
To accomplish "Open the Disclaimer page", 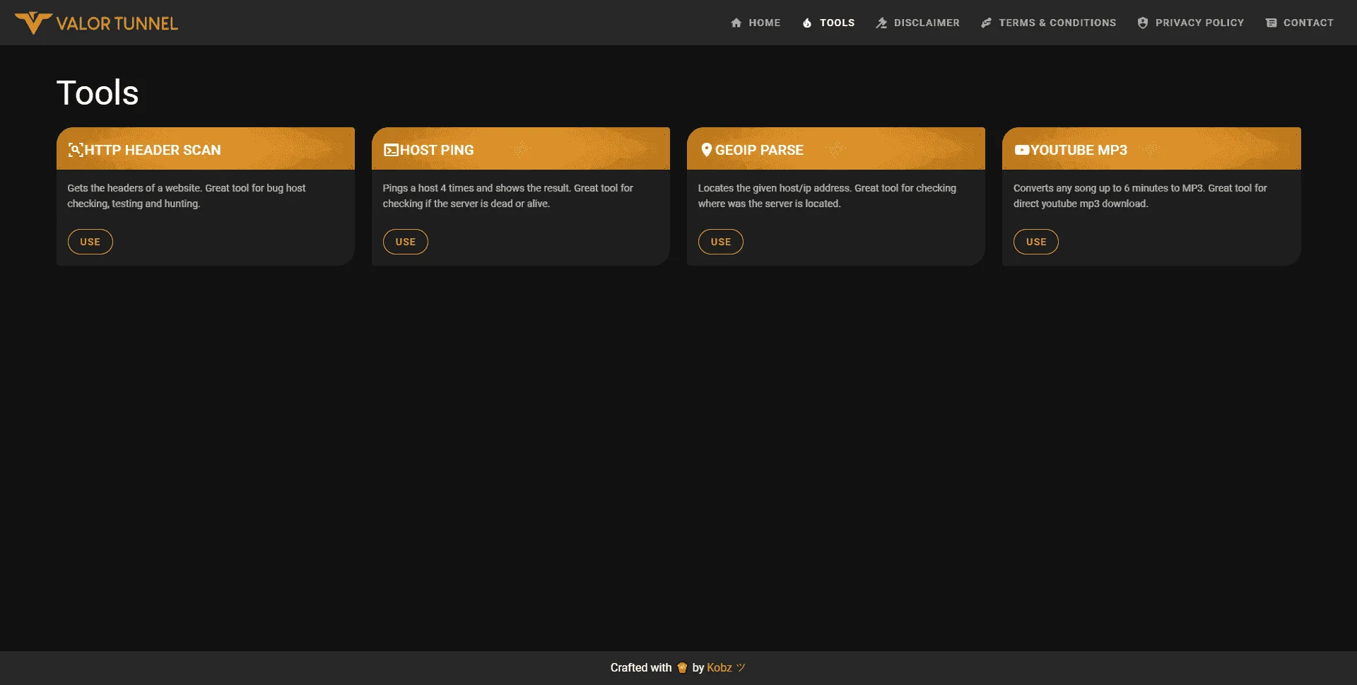I will coord(917,23).
